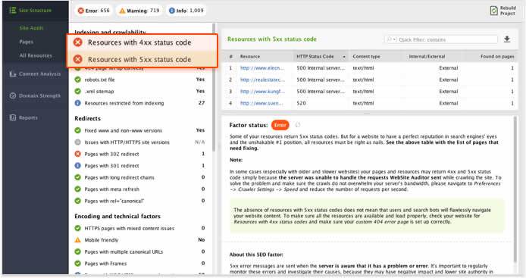This screenshot has width=526, height=278.
Task: Open All Resources in sidebar
Action: click(36, 55)
